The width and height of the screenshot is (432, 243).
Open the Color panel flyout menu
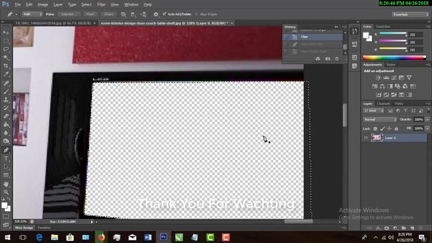(x=428, y=27)
